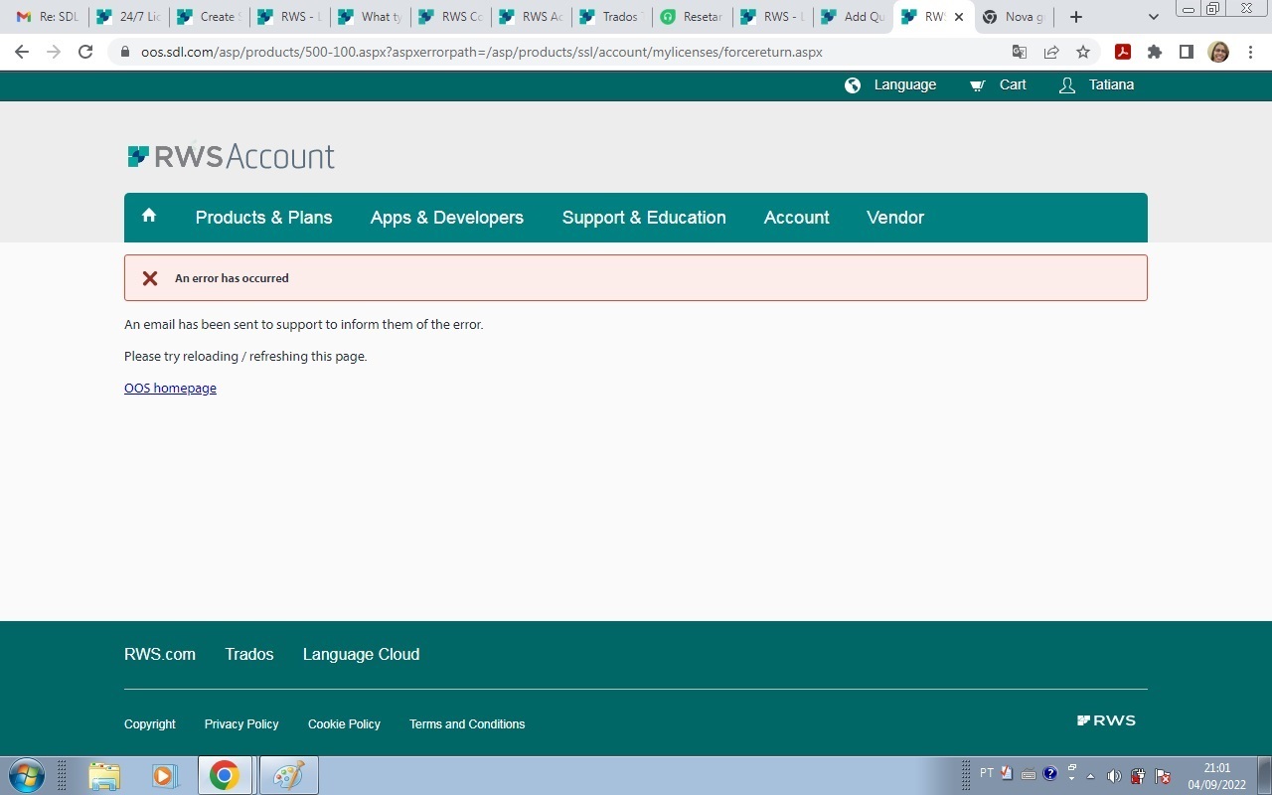This screenshot has height=795, width=1272.
Task: Click the Adobe Acrobat extension icon
Action: [1122, 52]
